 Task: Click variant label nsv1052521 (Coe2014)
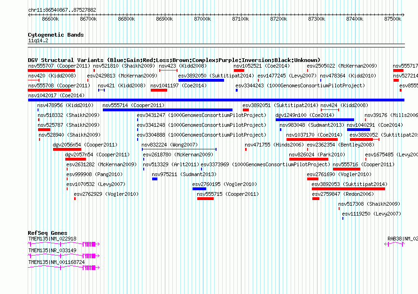(262, 66)
